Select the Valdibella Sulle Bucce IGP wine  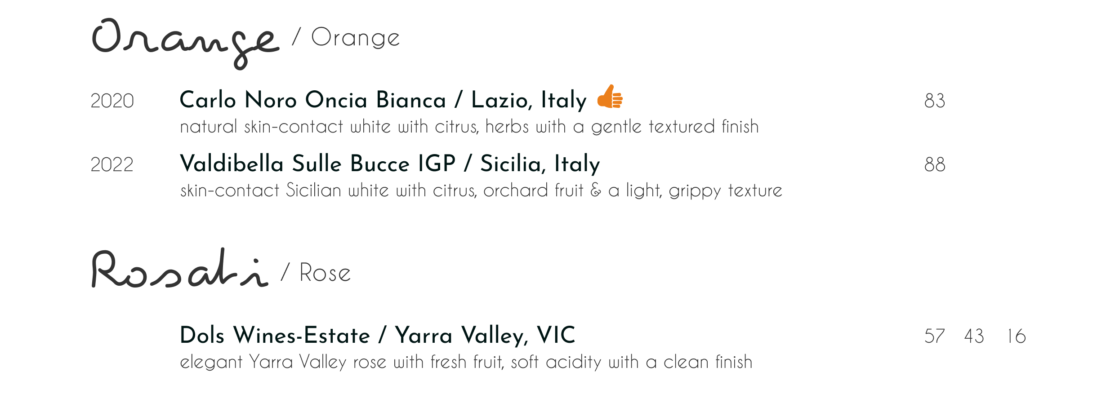click(x=317, y=164)
